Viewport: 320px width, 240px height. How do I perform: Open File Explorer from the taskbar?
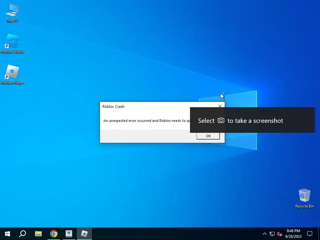pyautogui.click(x=38, y=234)
